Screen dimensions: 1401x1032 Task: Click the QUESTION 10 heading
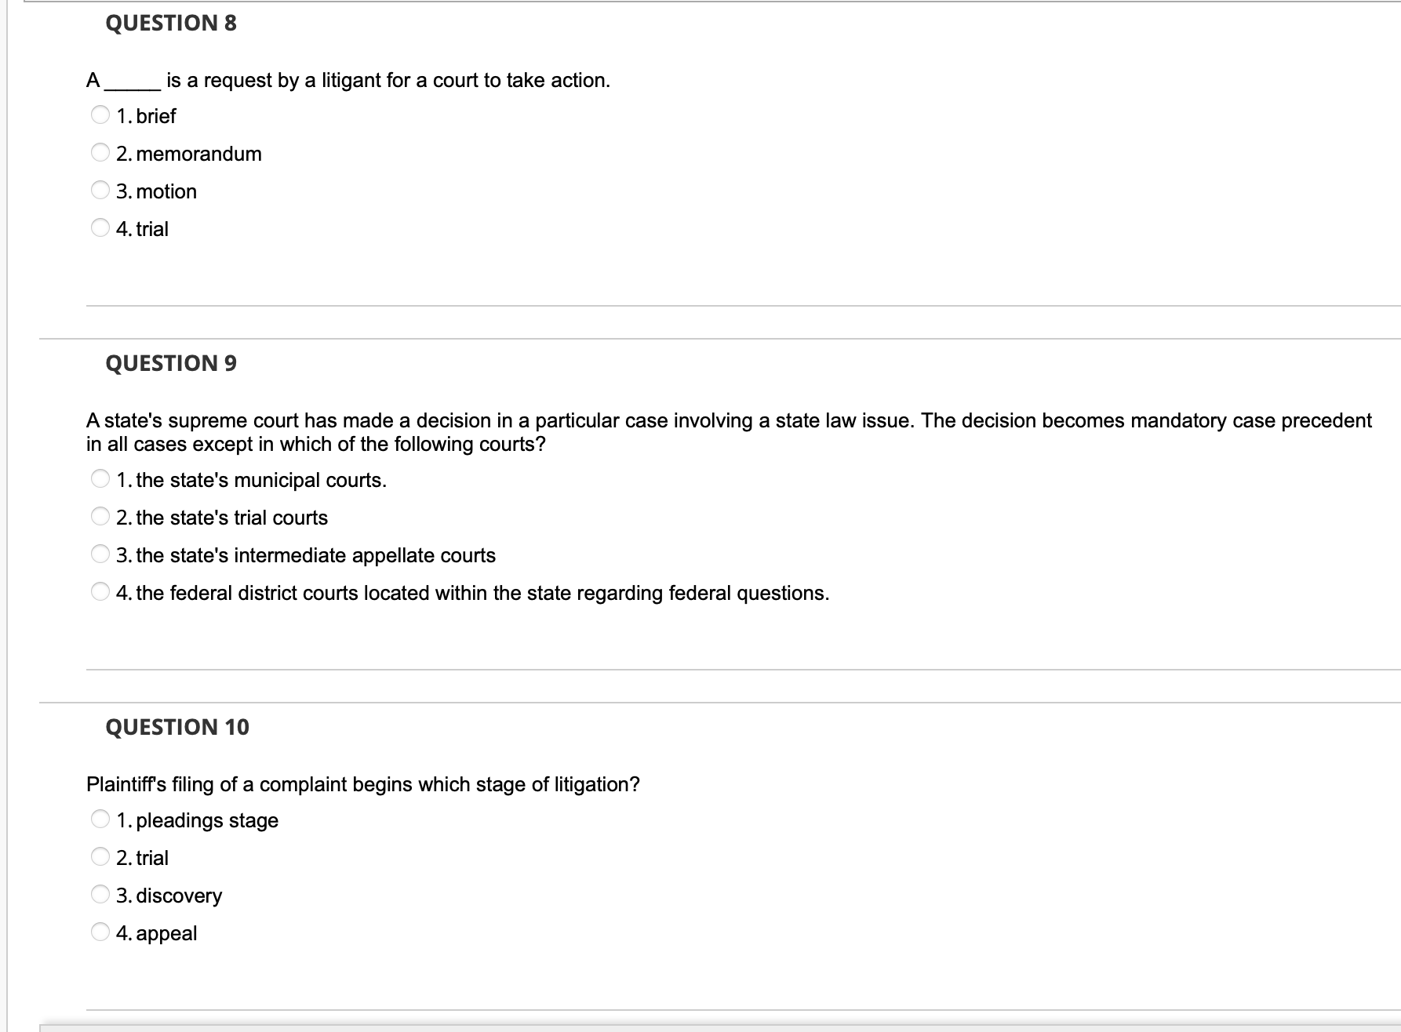177,726
